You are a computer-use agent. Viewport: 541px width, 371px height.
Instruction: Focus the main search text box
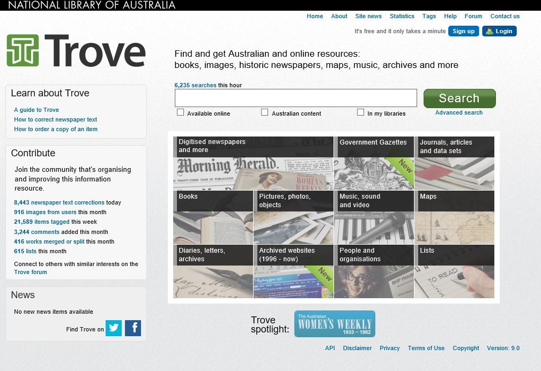tap(295, 98)
